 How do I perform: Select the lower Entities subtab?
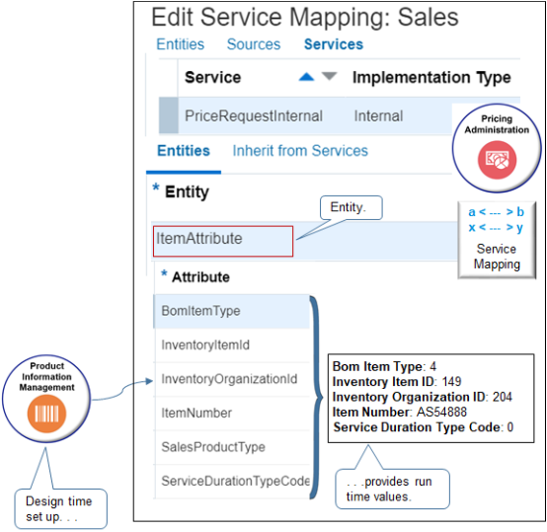[x=184, y=151]
